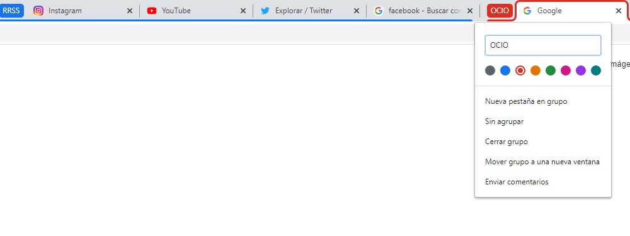Image resolution: width=630 pixels, height=236 pixels.
Task: Close the Instagram tab
Action: pyautogui.click(x=129, y=11)
